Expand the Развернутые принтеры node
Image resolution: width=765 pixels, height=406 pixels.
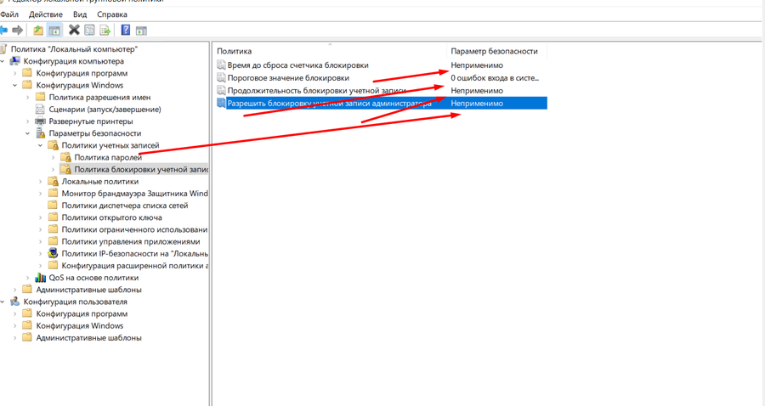(28, 121)
